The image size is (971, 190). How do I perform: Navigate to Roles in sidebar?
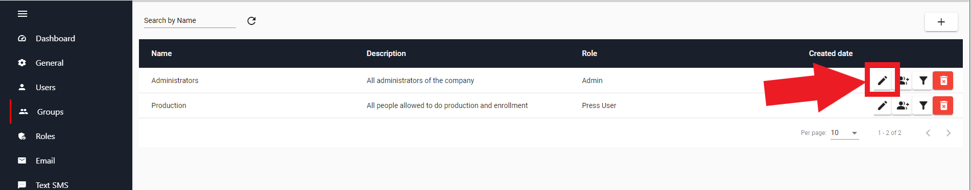[x=45, y=136]
